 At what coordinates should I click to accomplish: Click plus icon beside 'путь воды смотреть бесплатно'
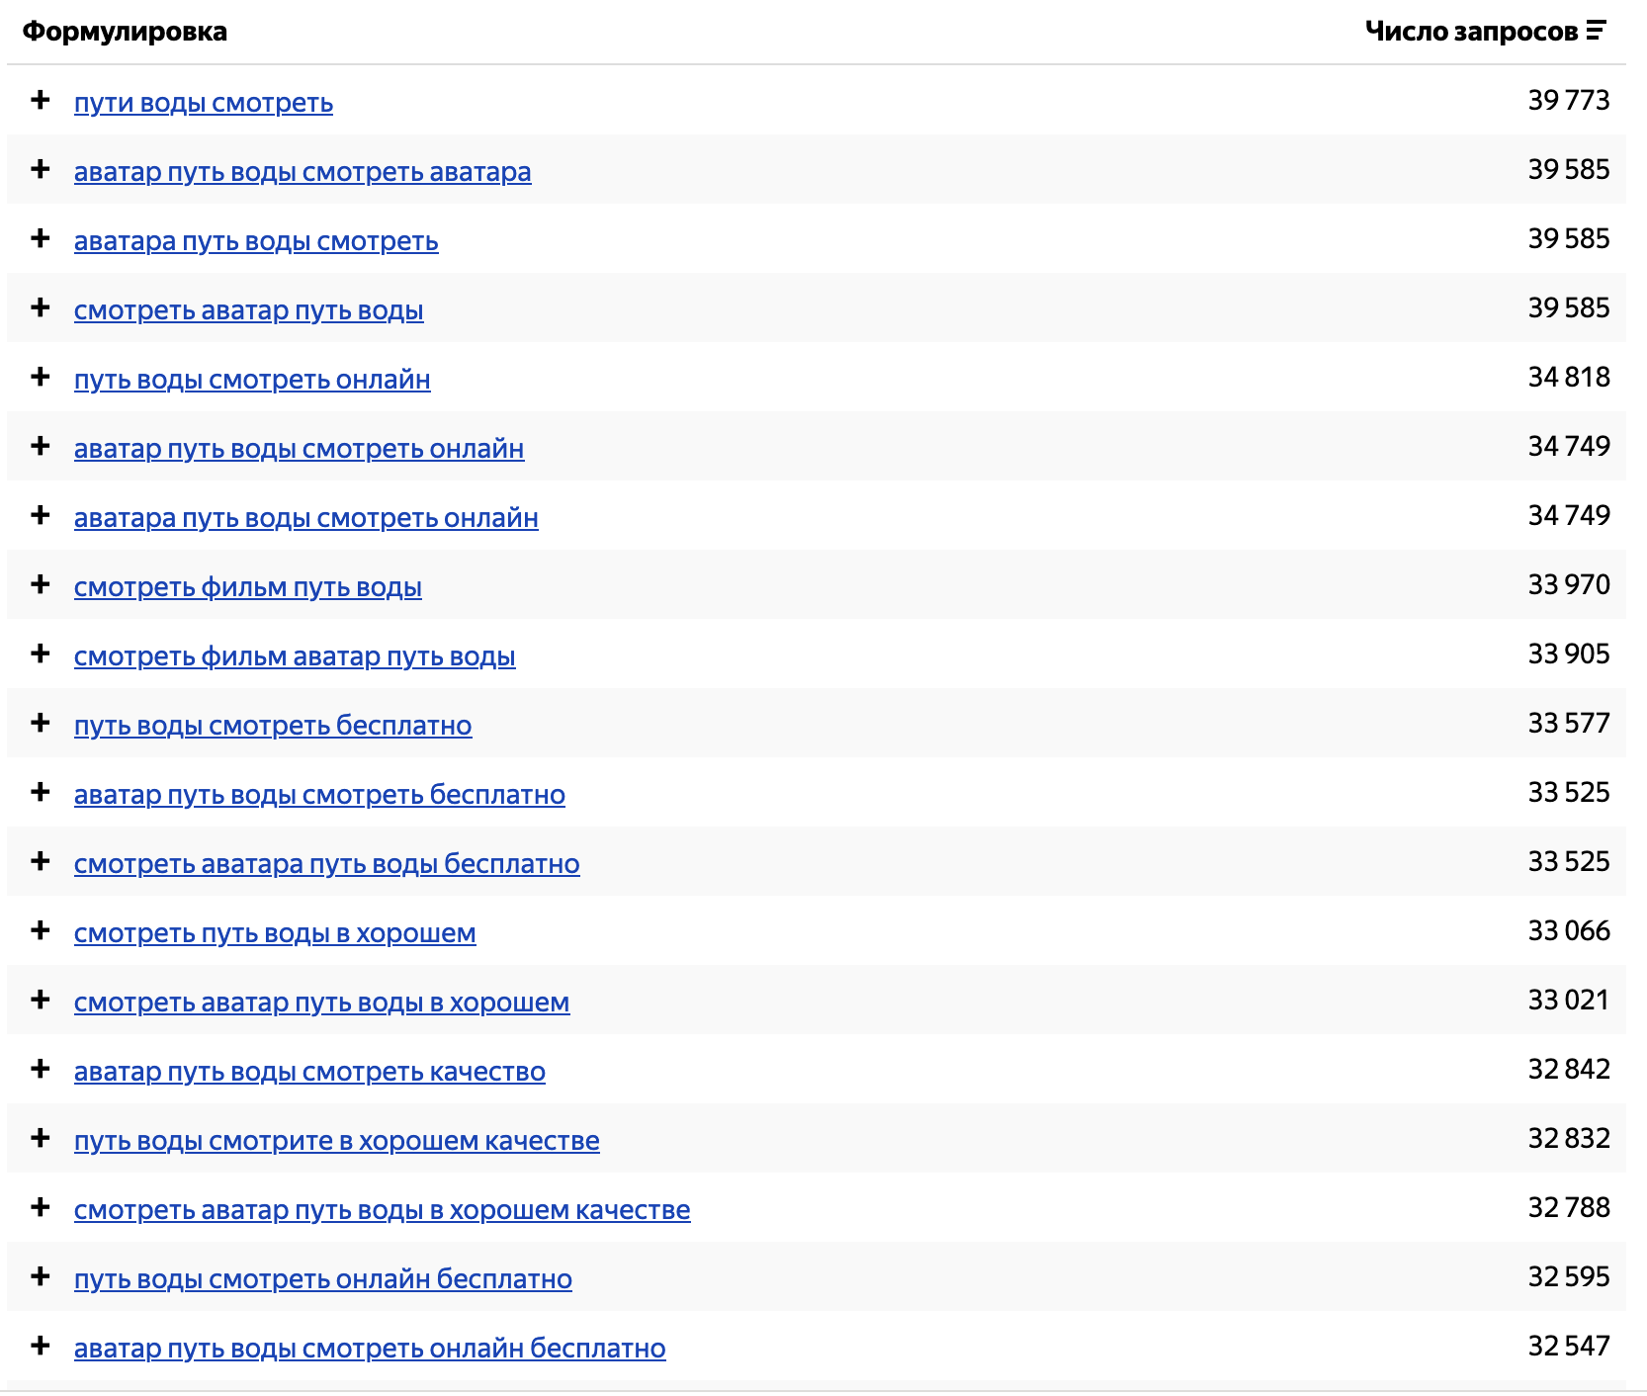[41, 723]
